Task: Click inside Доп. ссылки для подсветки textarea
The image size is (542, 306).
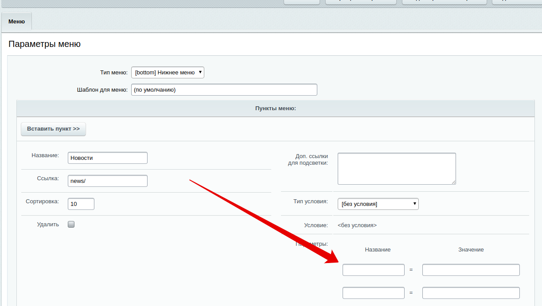Action: coord(396,168)
